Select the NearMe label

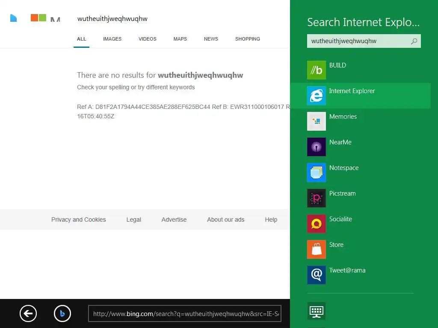coord(340,142)
